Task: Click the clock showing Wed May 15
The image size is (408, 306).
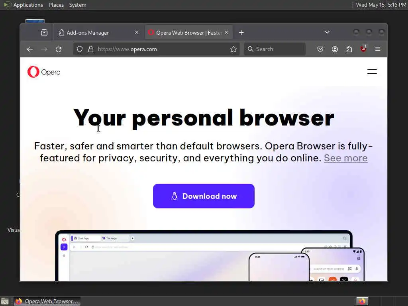Action: pos(381,5)
